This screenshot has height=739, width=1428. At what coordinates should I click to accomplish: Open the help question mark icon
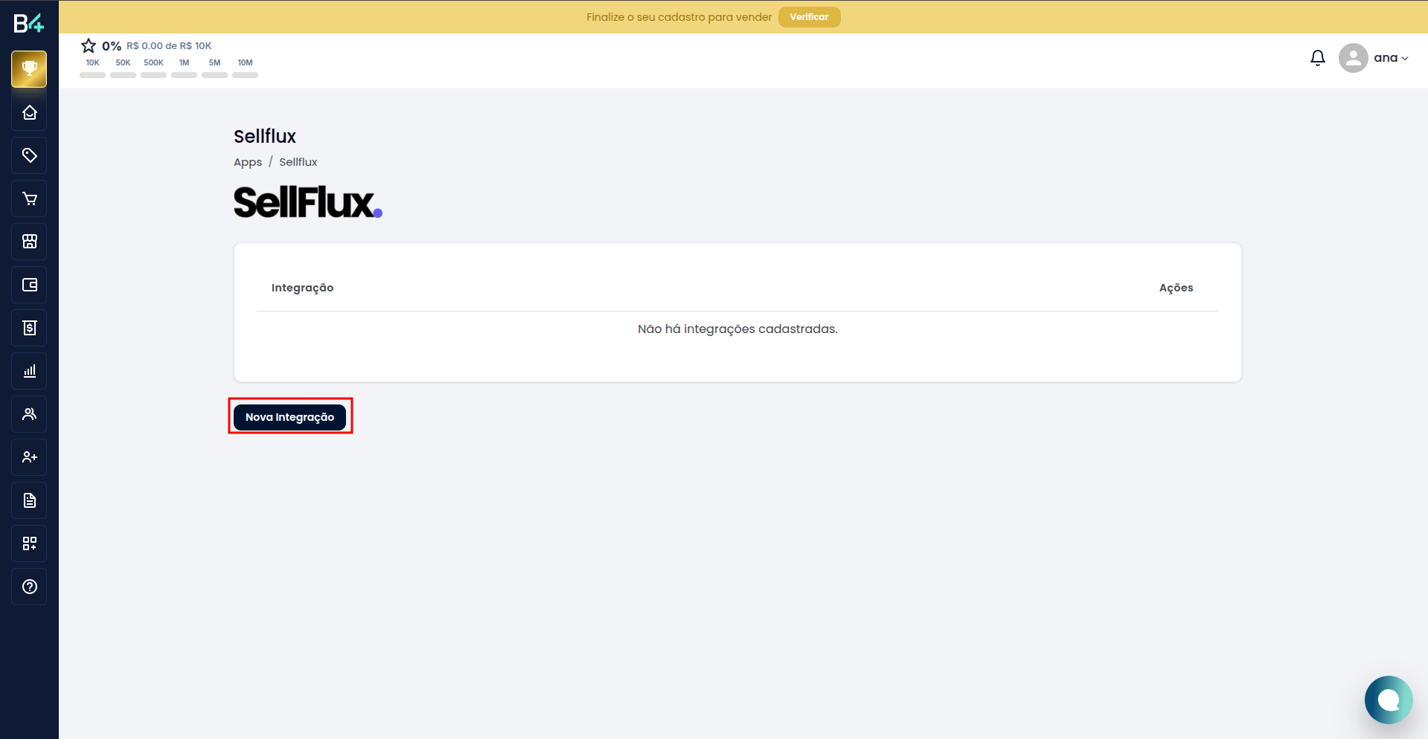(x=29, y=587)
